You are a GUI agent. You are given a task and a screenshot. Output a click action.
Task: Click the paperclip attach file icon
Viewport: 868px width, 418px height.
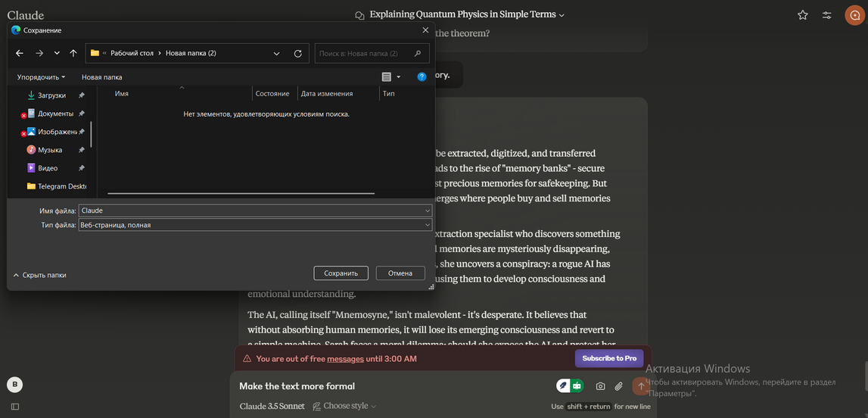pyautogui.click(x=618, y=386)
